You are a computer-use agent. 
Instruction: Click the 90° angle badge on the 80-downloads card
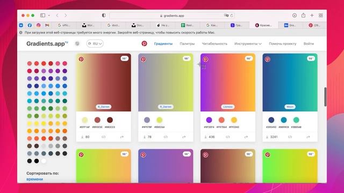pyautogui.click(x=124, y=58)
